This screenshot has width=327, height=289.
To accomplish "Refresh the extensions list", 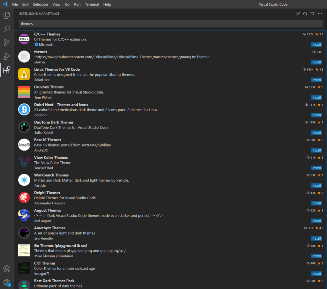I will (x=305, y=13).
